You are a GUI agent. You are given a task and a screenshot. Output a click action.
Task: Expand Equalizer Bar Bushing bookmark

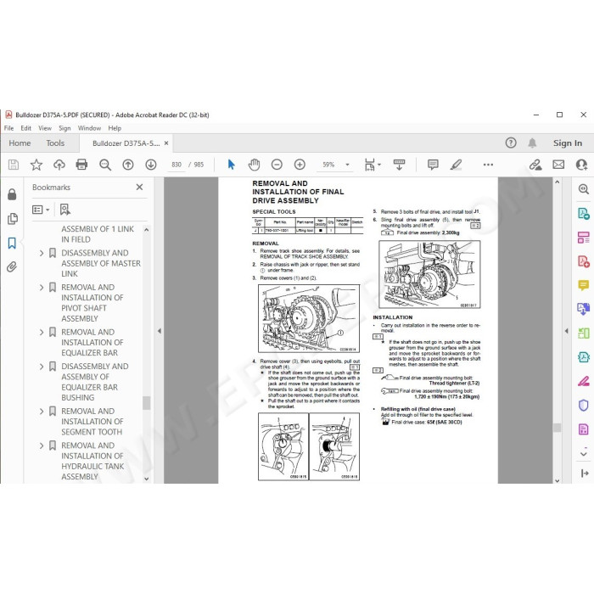42,367
